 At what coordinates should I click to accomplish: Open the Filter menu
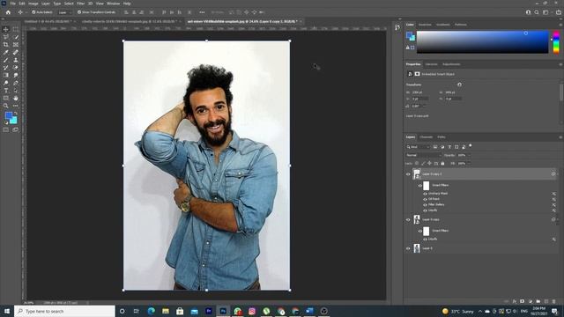(x=80, y=4)
